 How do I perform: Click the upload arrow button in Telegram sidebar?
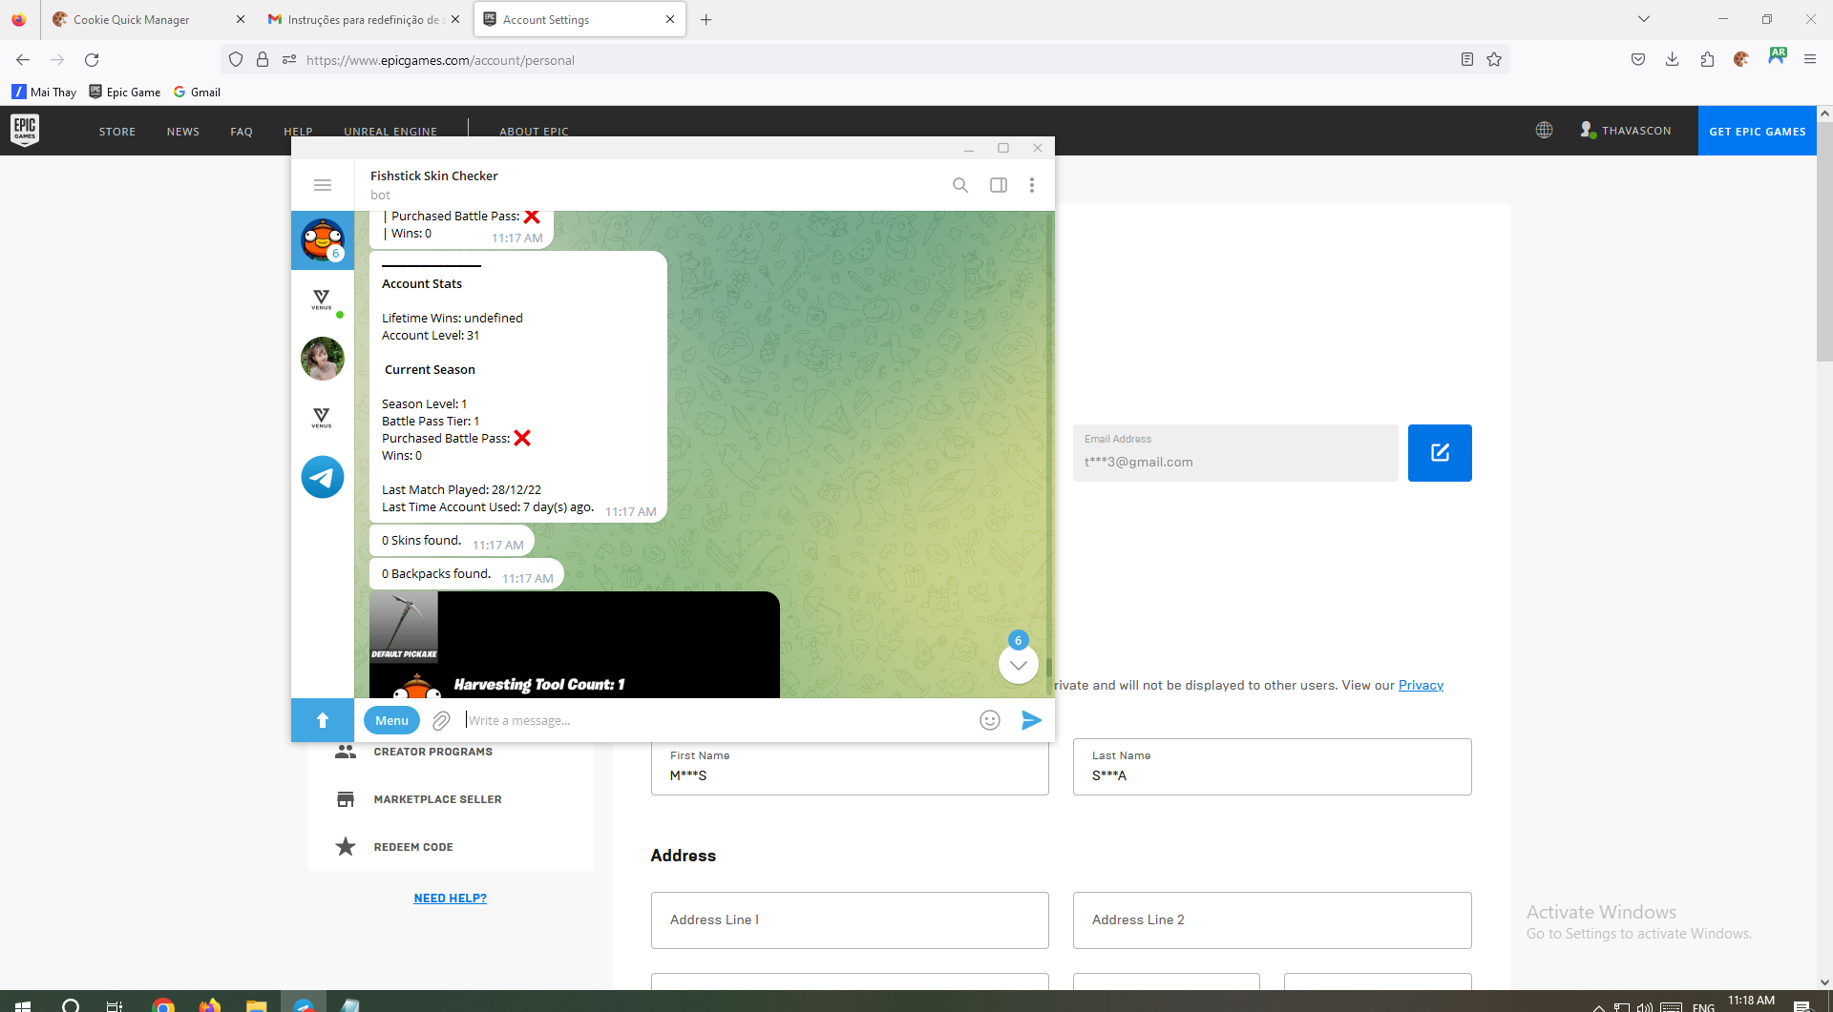pyautogui.click(x=323, y=720)
